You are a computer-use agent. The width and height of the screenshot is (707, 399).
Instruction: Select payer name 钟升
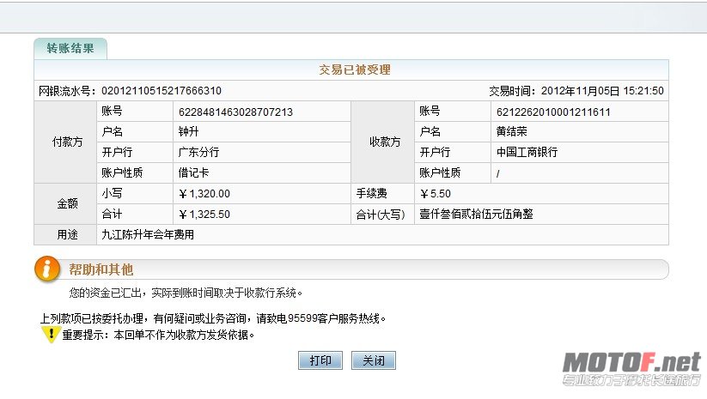[188, 131]
